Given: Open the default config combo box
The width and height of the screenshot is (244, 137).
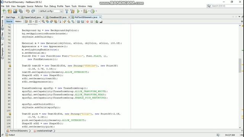Looking at the screenshot, I should (x=51, y=11).
